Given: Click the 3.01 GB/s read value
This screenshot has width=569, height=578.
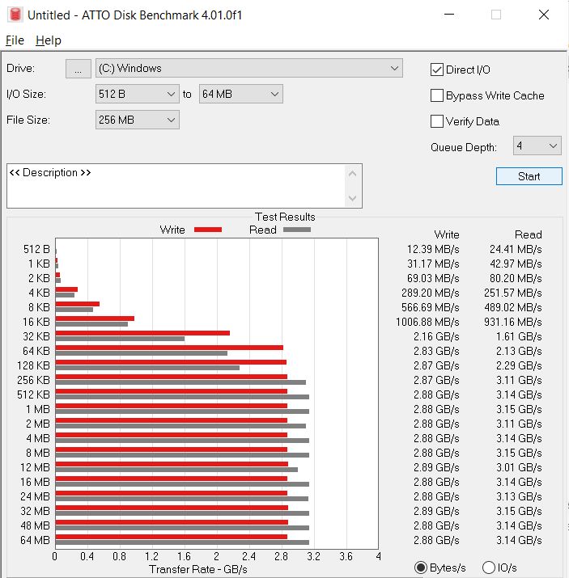Looking at the screenshot, I should (x=519, y=467).
